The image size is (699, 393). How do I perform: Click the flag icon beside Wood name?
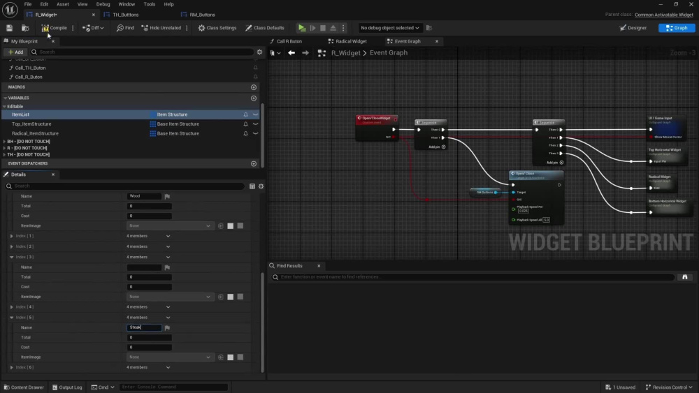(x=167, y=196)
